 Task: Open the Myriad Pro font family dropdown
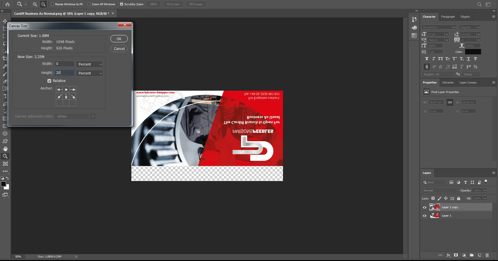tap(439, 27)
